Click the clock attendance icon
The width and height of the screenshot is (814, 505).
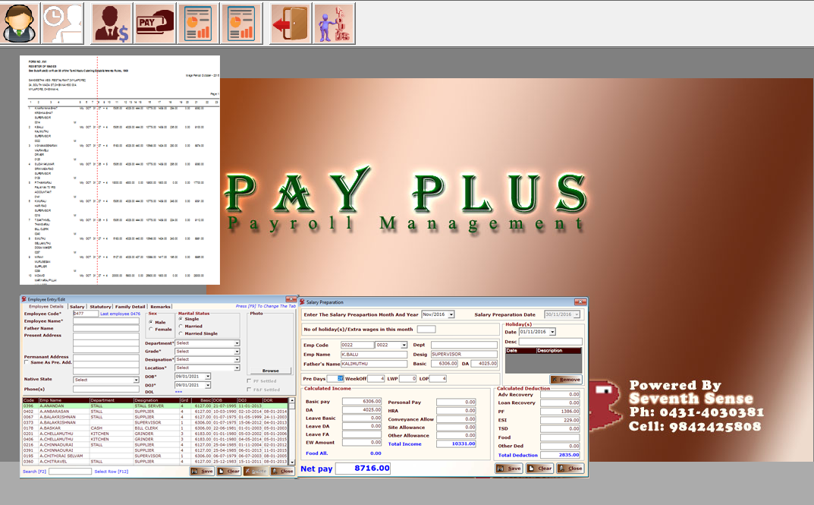pyautogui.click(x=61, y=22)
